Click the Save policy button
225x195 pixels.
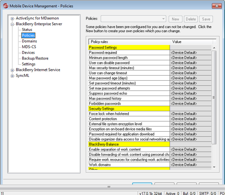coord(206,19)
